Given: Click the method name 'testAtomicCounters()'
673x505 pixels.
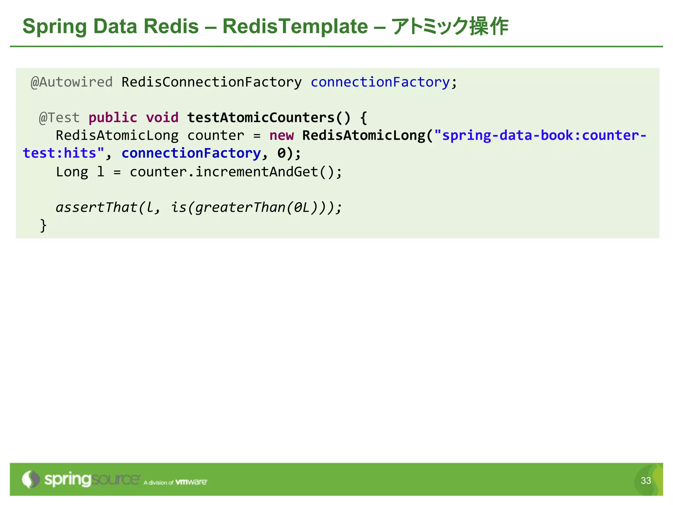Looking at the screenshot, I should [x=269, y=117].
